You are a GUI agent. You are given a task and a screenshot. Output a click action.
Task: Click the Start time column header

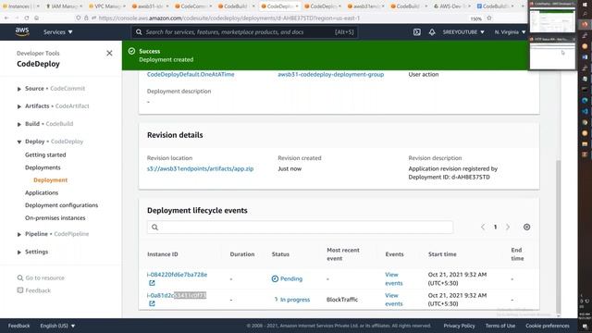click(x=442, y=254)
